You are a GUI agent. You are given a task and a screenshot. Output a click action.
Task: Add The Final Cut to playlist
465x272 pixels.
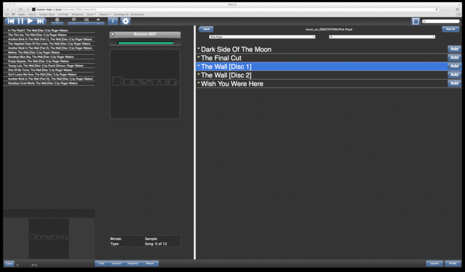pyautogui.click(x=454, y=58)
